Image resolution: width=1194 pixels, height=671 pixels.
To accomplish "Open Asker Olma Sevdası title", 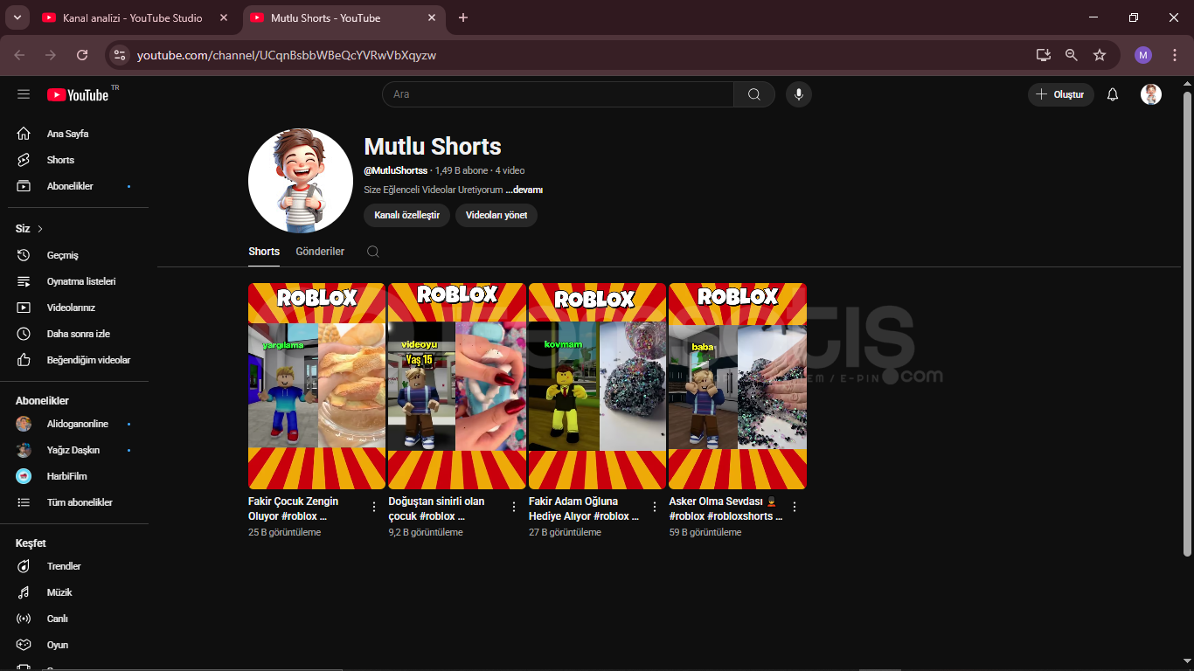I will tap(725, 508).
